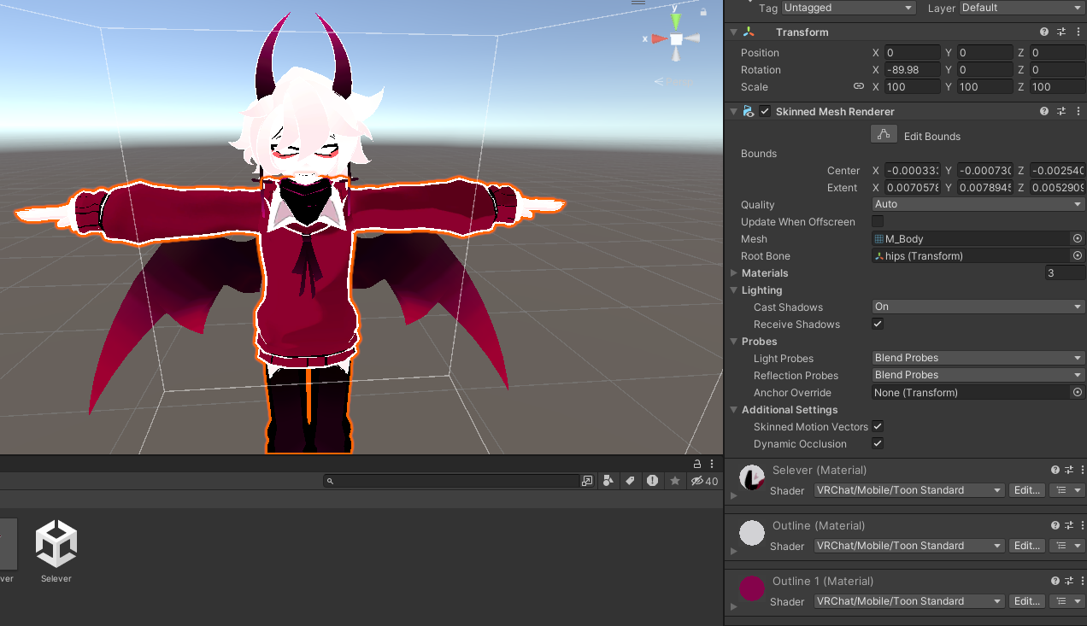Open Skinned Mesh Renderer presets
The width and height of the screenshot is (1087, 626).
1061,111
